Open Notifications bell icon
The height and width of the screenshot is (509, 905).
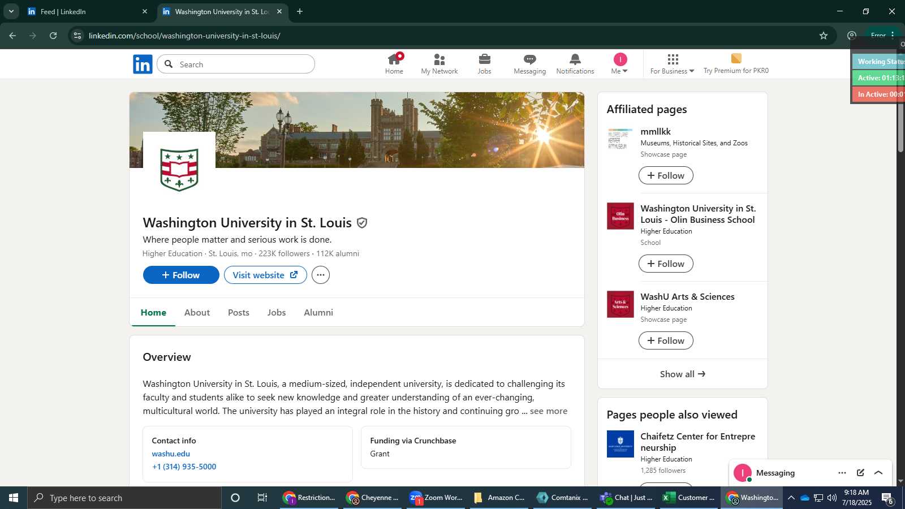click(575, 64)
